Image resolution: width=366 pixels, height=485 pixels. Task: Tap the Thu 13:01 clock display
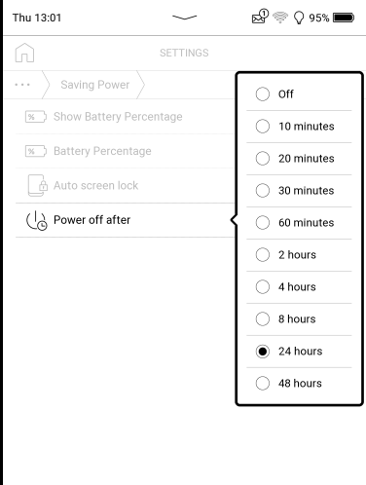pos(37,18)
